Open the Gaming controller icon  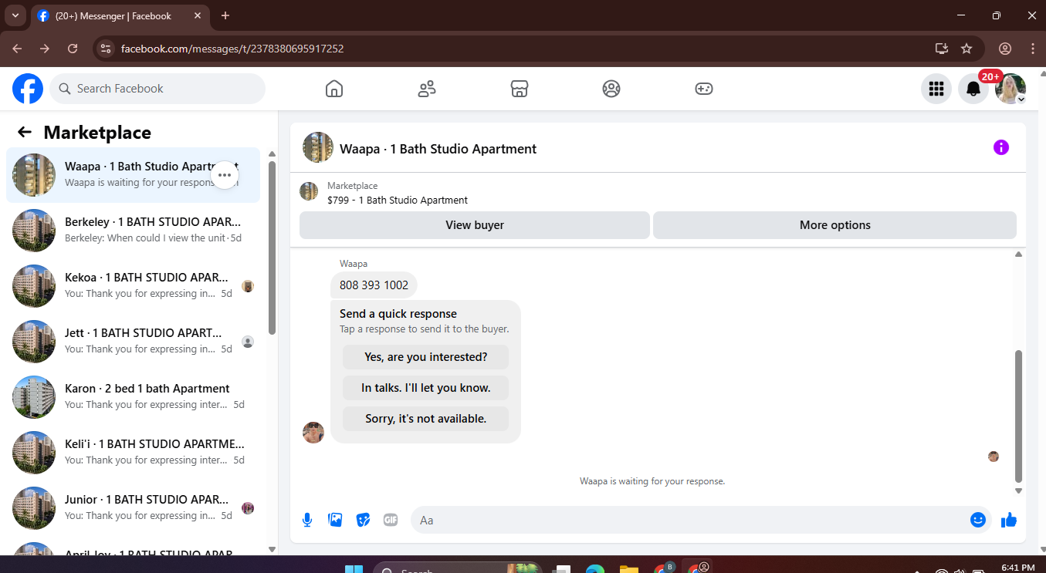point(704,89)
